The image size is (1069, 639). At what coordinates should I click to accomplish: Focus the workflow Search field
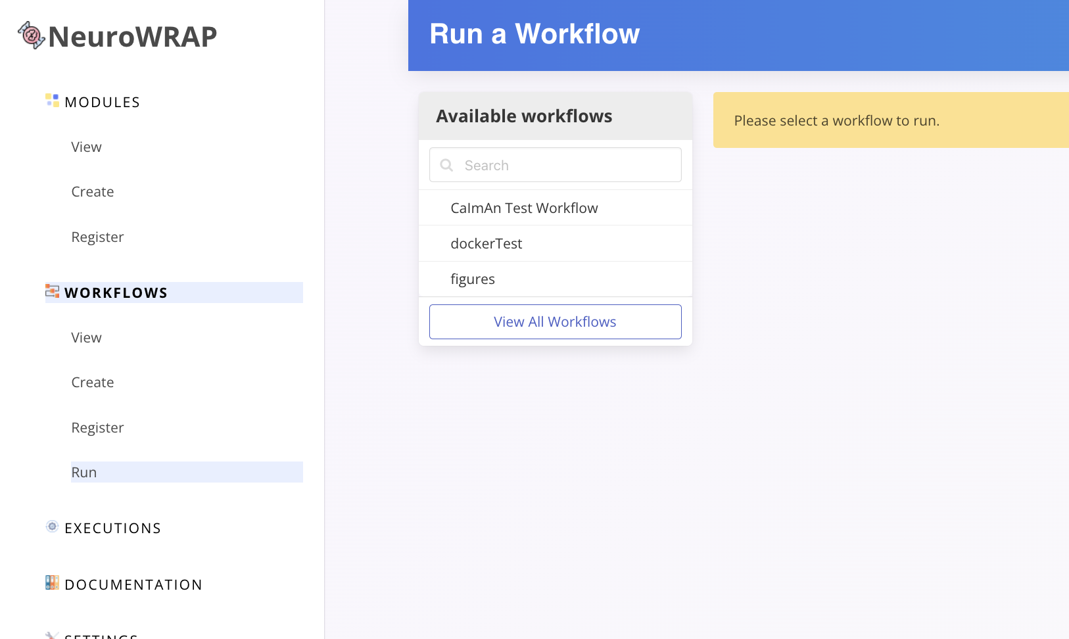[556, 165]
